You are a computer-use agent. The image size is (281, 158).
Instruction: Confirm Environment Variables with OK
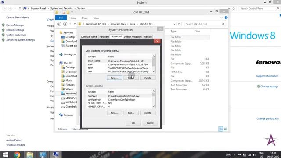pos(133,123)
